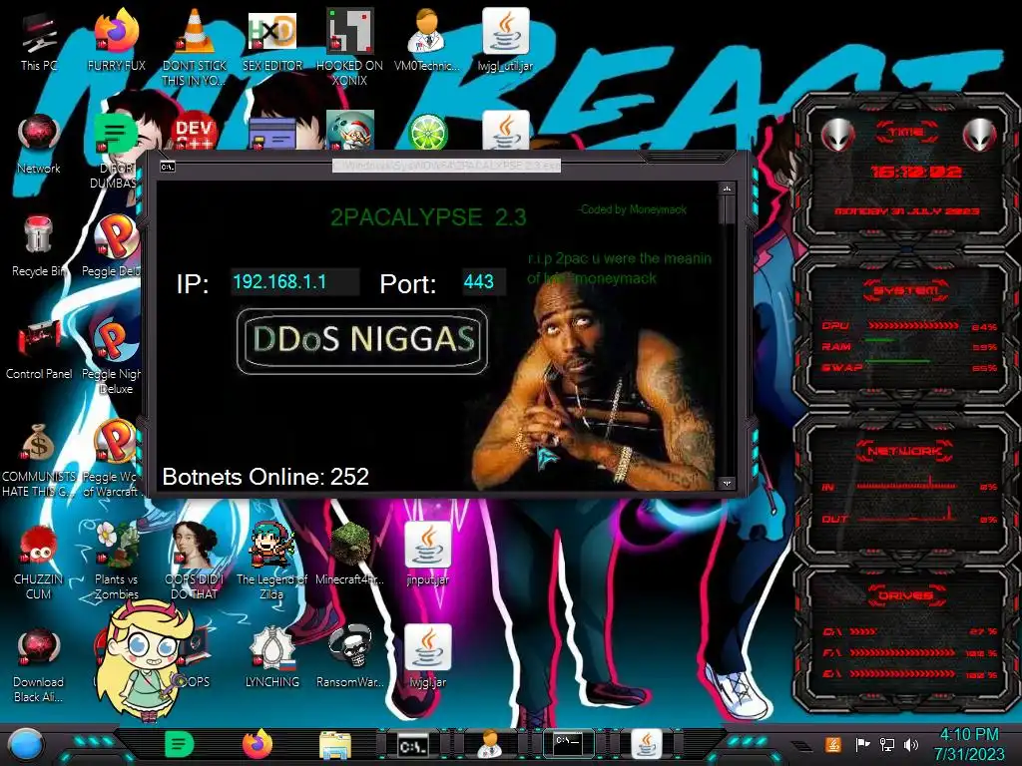This screenshot has width=1022, height=766.
Task: Switch to the active console taskbar button
Action: click(x=568, y=744)
